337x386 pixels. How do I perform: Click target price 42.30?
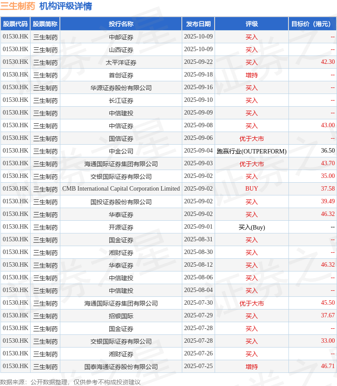click(x=328, y=62)
